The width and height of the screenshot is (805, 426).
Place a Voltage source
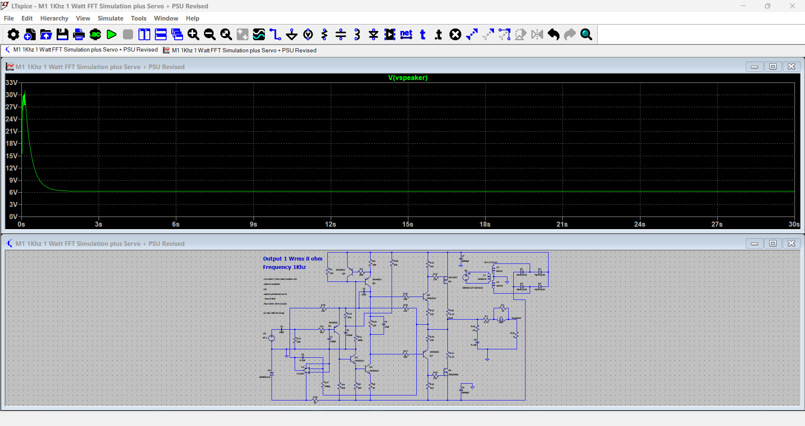pos(308,34)
